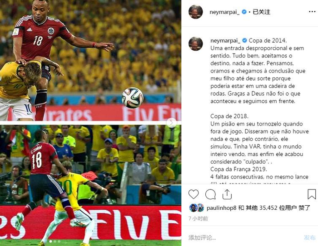318x246 pixels.
Task: Open the three-dot more options menu
Action: pos(312,12)
